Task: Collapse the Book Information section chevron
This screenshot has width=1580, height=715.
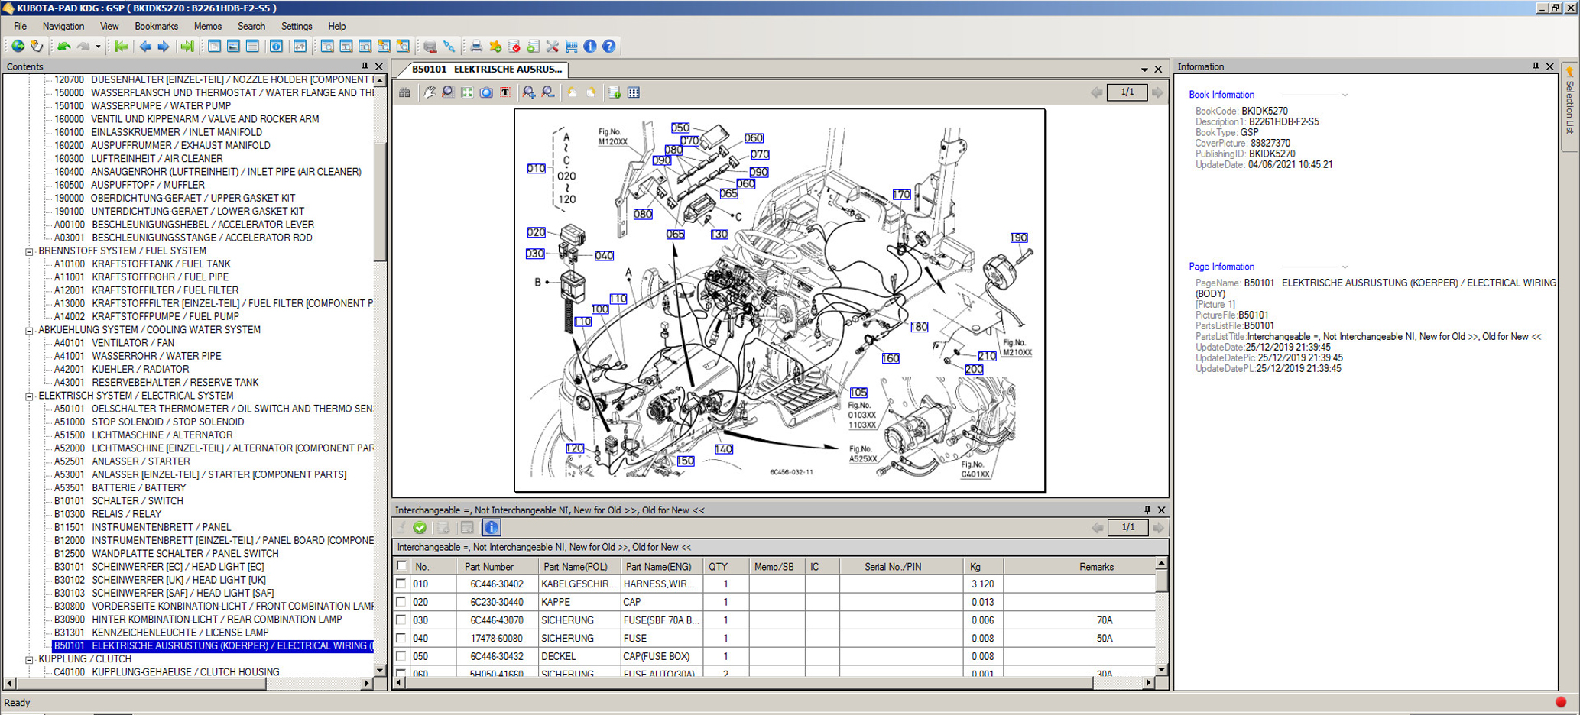Action: pos(1345,95)
